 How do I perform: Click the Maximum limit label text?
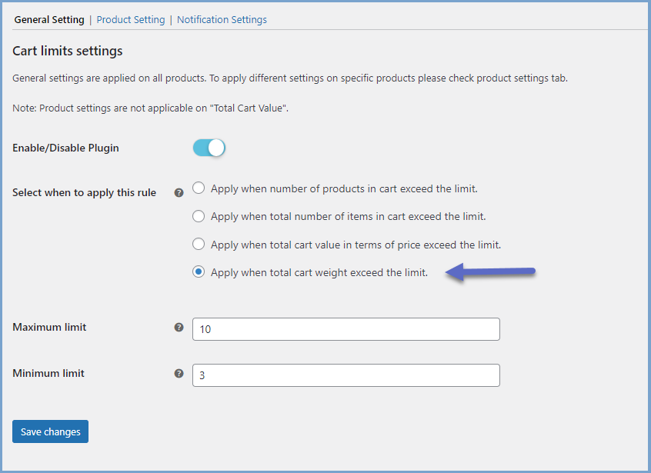point(49,327)
